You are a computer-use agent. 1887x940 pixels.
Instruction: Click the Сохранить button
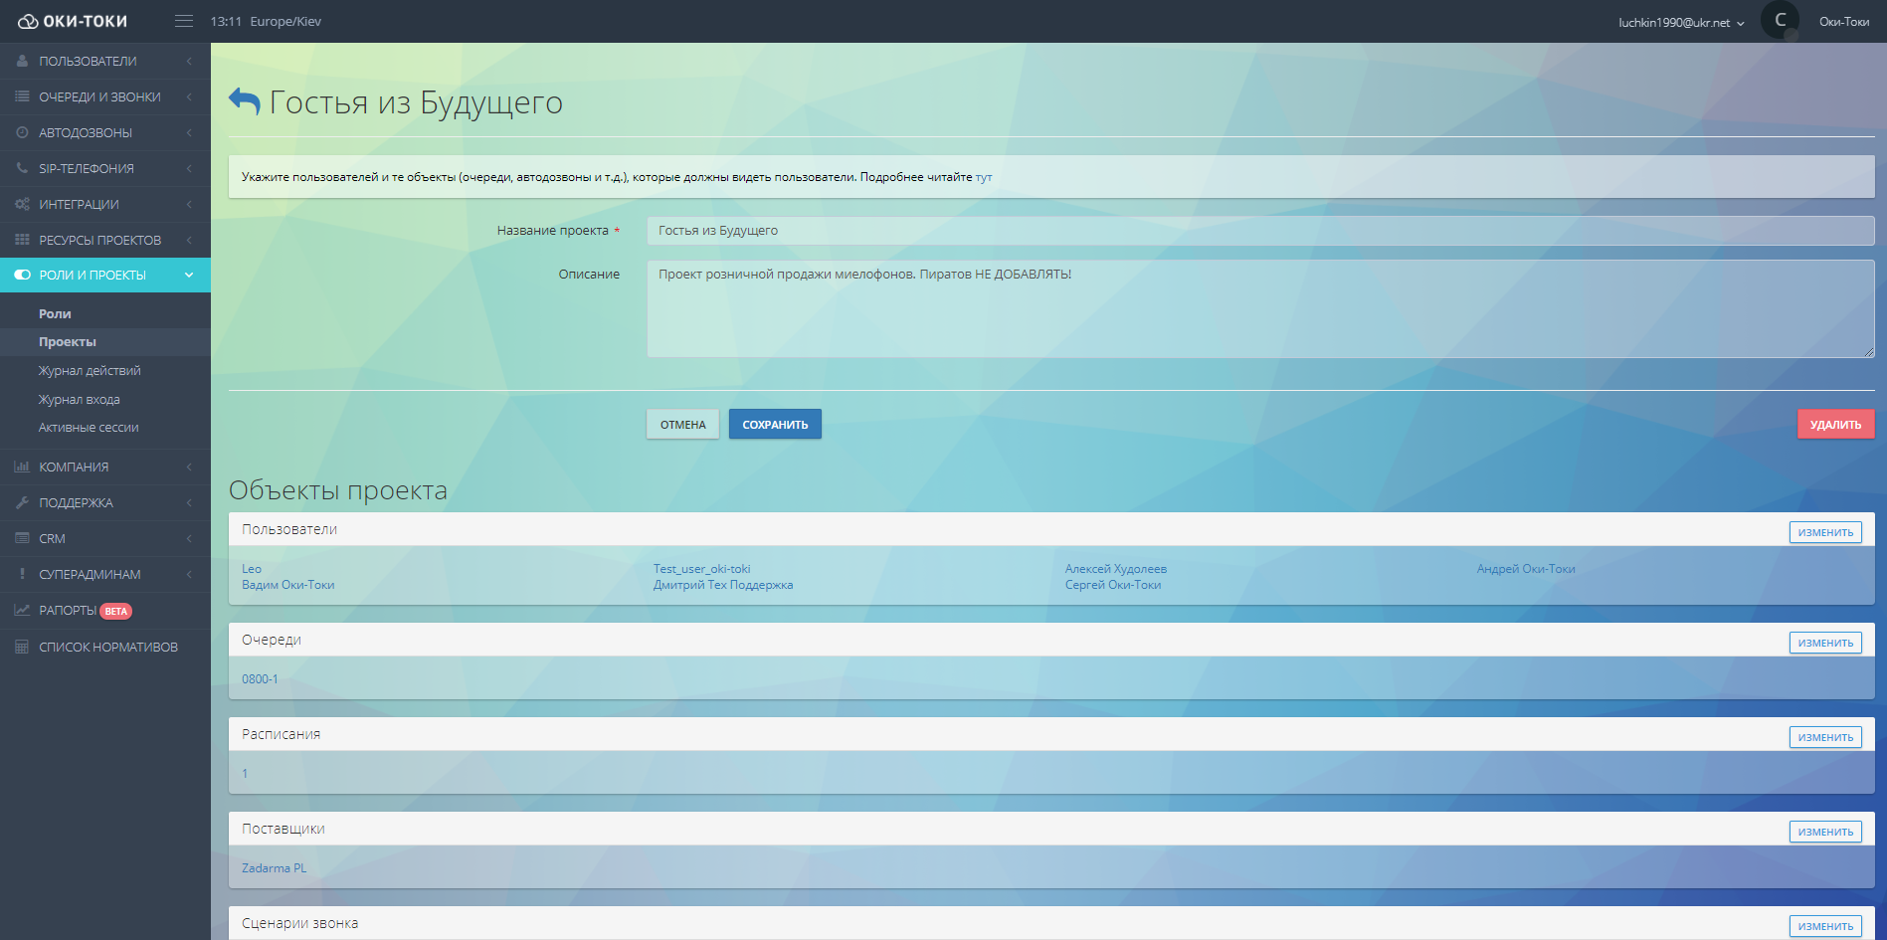[x=775, y=424]
